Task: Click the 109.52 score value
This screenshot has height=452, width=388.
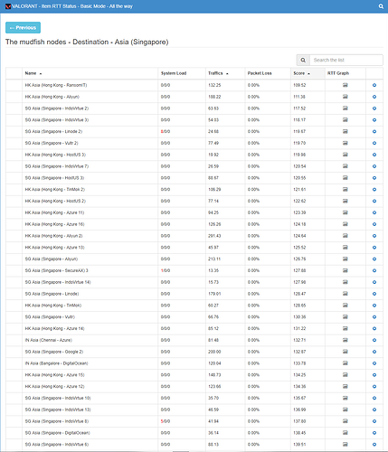Action: click(299, 85)
